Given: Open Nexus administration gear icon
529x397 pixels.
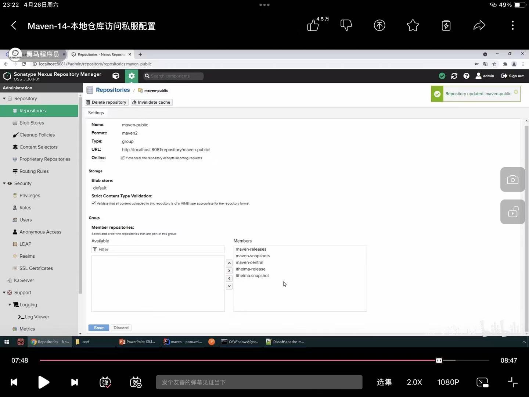Looking at the screenshot, I should click(131, 76).
